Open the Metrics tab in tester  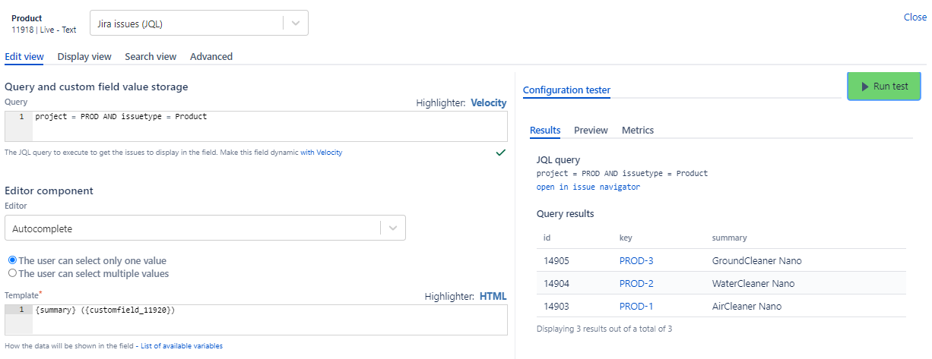pos(637,131)
